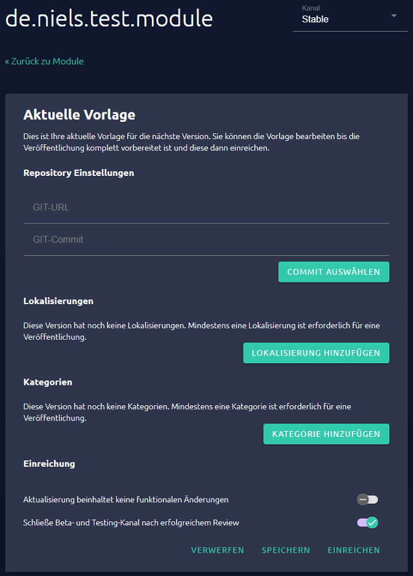Click the Aktuelle Vorlage heading
Image resolution: width=413 pixels, height=576 pixels.
point(79,115)
